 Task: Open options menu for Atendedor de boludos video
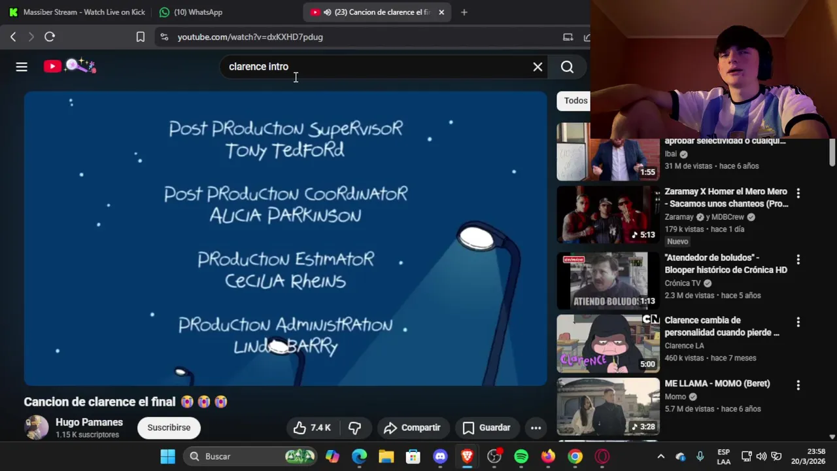[x=798, y=260]
